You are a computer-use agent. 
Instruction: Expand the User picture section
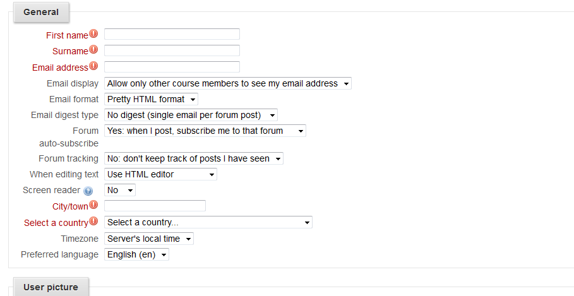pos(51,287)
